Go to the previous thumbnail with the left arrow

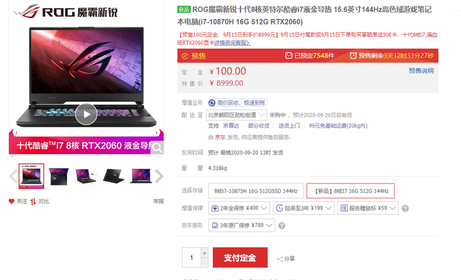click(x=13, y=176)
